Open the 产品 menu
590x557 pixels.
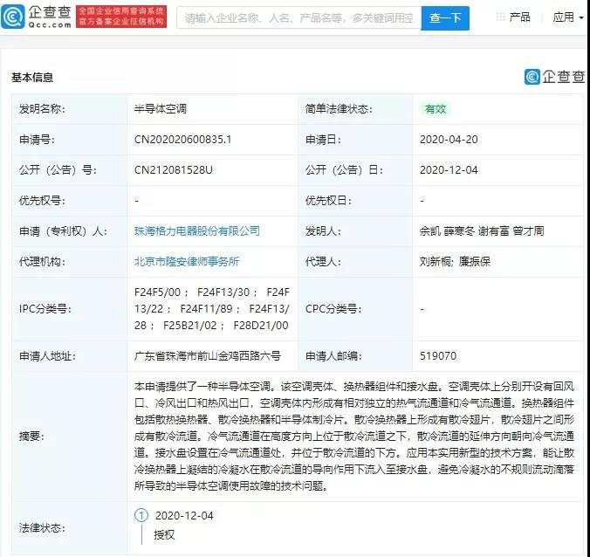(519, 17)
